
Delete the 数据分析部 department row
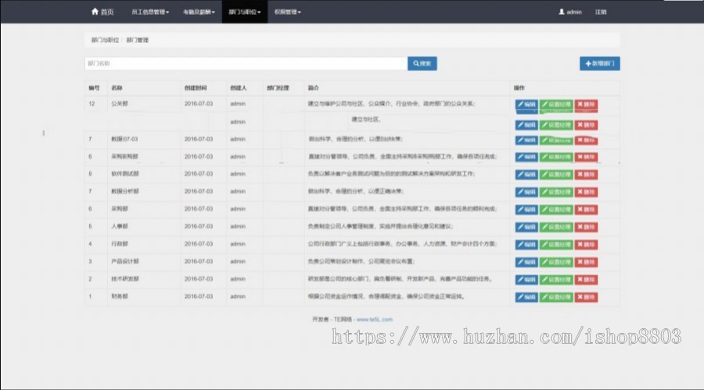tap(586, 192)
